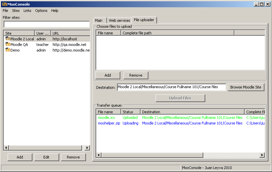Select the Moodle 2 Local site row

(47, 39)
